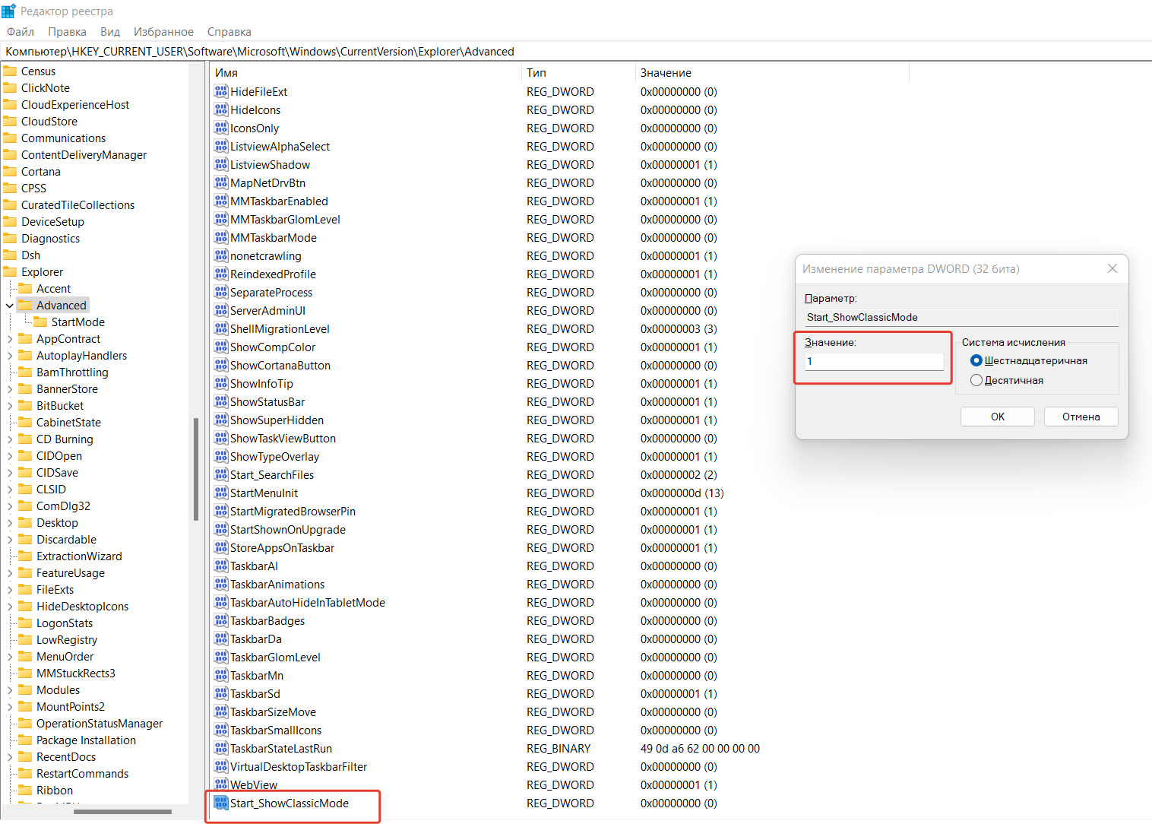
Task: Click the icon next to ShowTaskViewButton
Action: pyautogui.click(x=221, y=438)
